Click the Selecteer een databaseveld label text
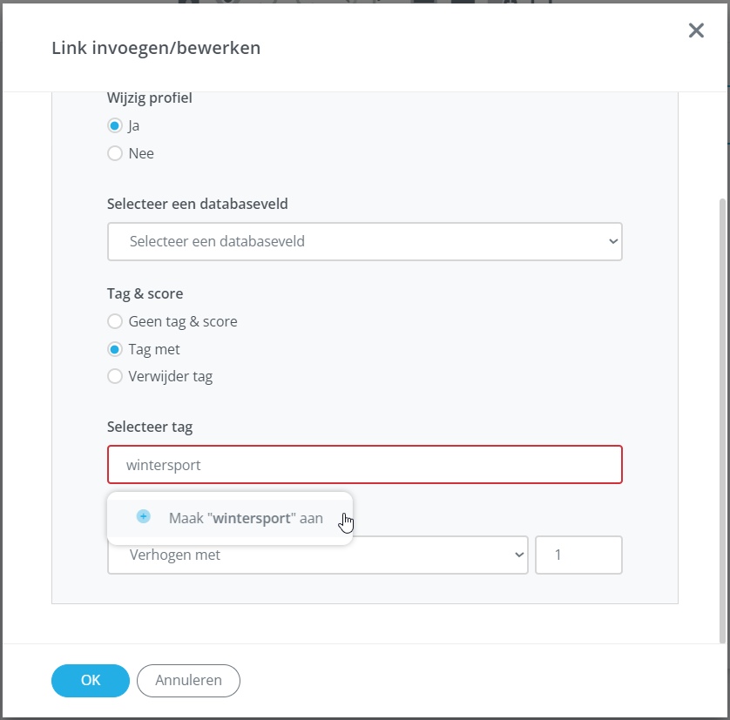 198,204
